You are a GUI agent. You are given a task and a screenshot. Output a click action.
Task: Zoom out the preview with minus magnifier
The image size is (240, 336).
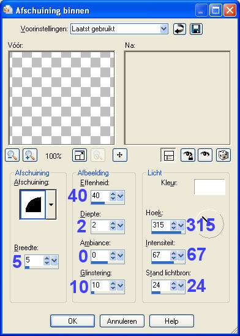pos(12,155)
